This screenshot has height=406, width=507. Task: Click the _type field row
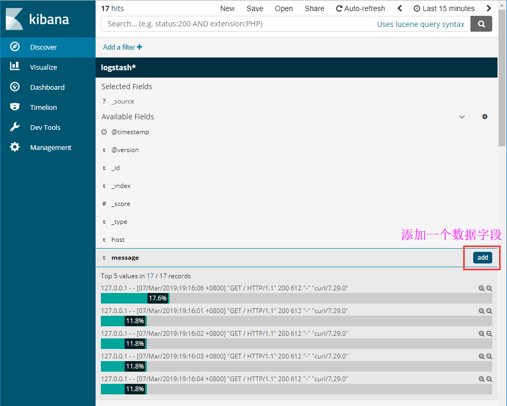pos(296,222)
